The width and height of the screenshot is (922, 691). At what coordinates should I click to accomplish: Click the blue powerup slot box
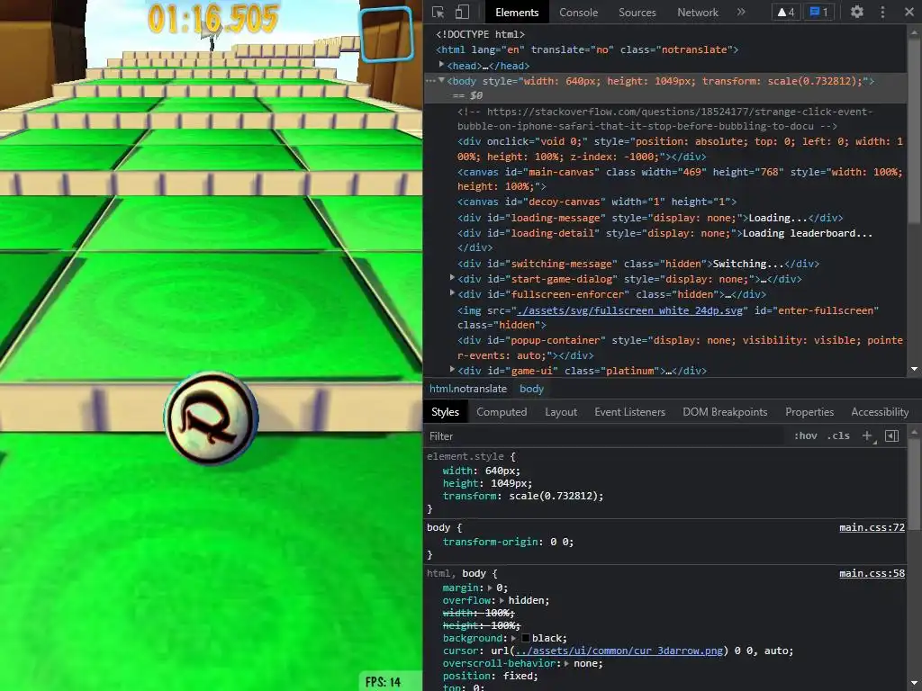tap(386, 34)
